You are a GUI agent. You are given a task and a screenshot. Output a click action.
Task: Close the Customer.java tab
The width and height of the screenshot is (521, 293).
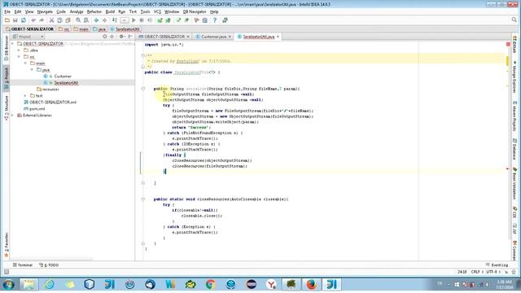pos(230,37)
